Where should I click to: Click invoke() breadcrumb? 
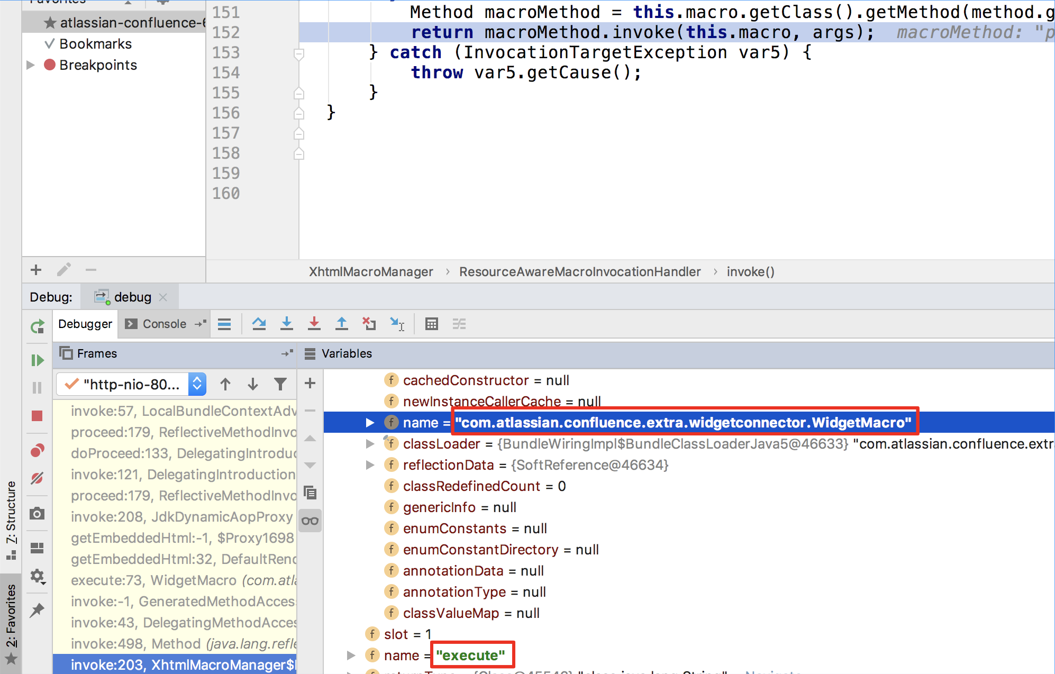750,271
